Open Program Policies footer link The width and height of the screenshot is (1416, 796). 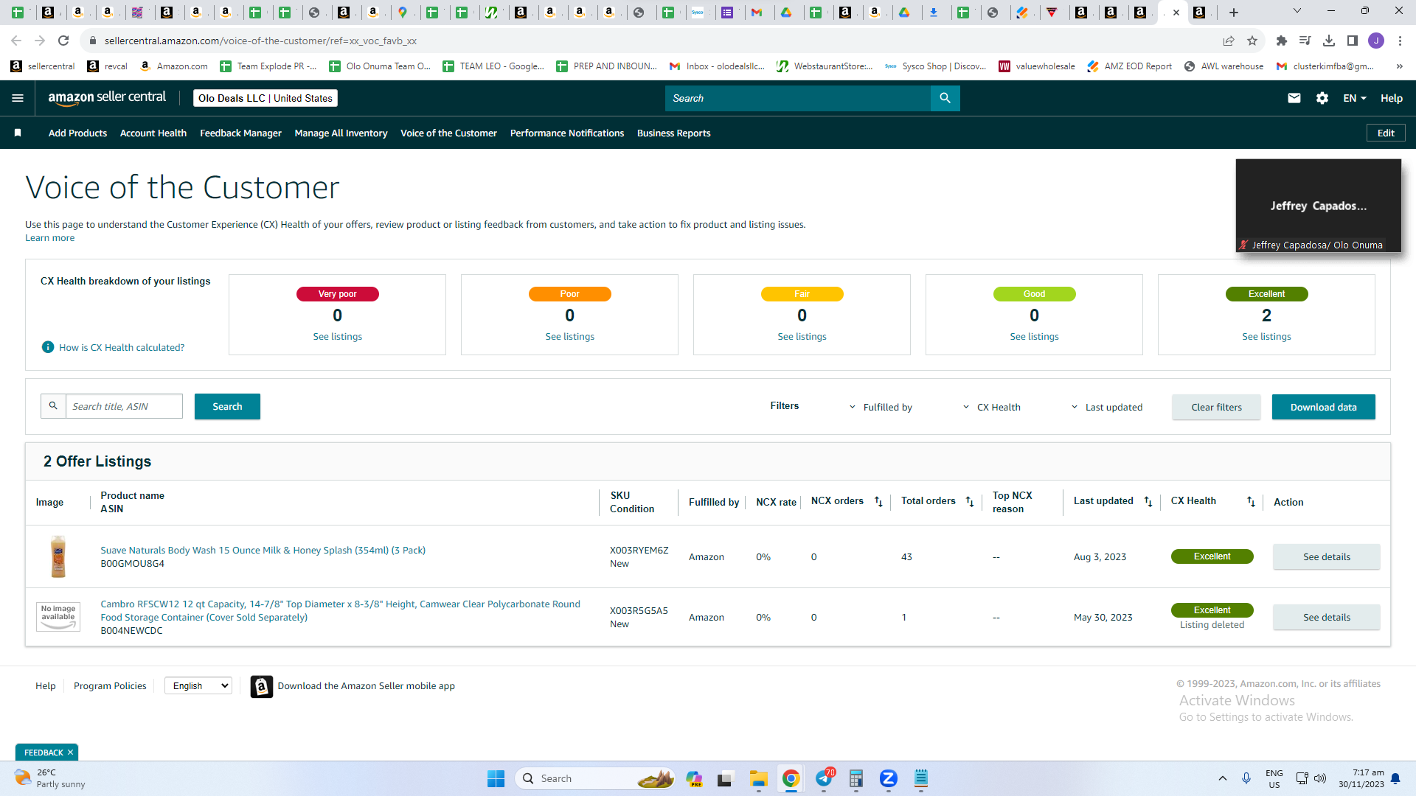pos(110,686)
